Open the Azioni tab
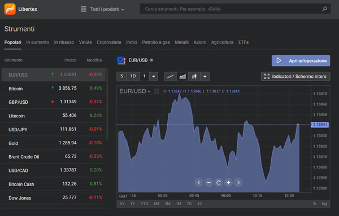The image size is (339, 216). [x=200, y=42]
